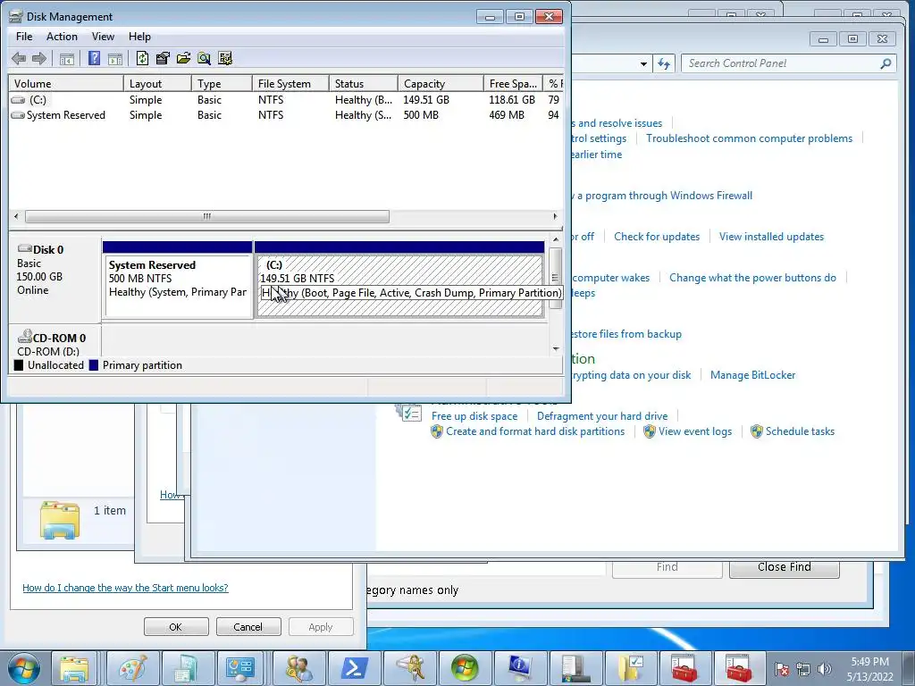Open the Windows Start orb

(x=24, y=668)
